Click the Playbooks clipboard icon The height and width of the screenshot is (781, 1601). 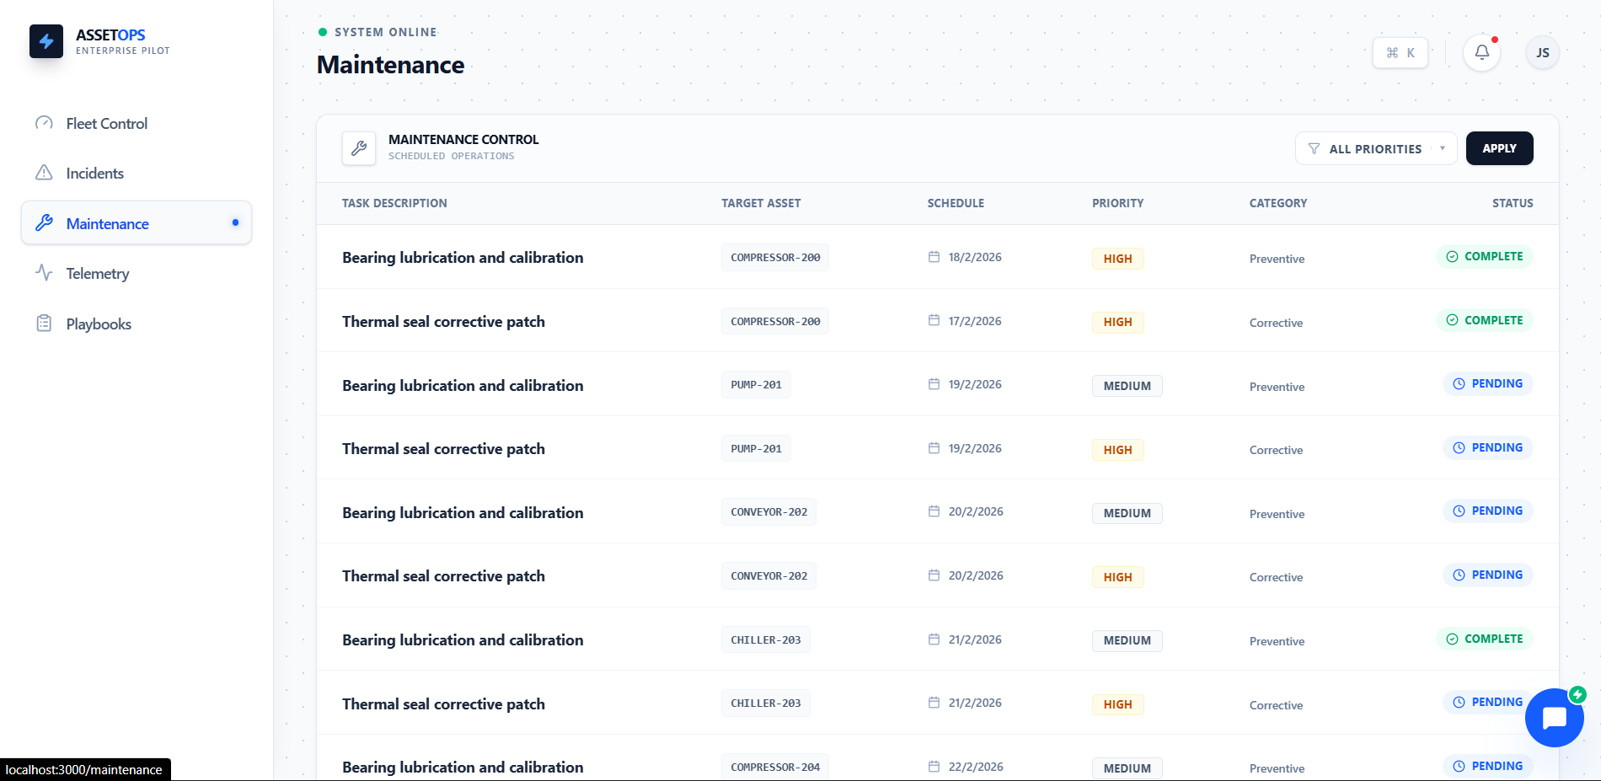(44, 324)
